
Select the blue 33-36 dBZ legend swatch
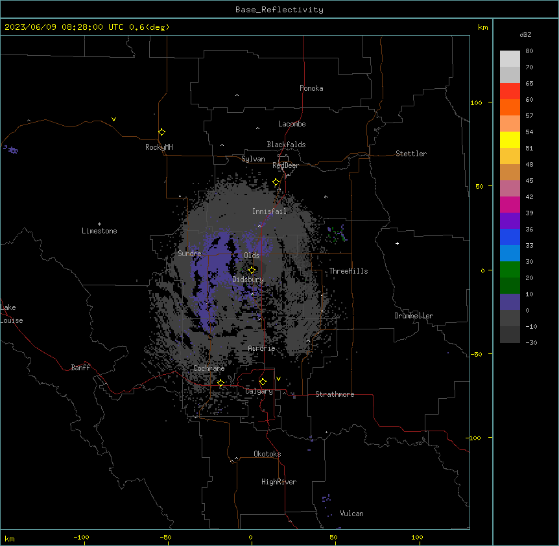(x=510, y=237)
